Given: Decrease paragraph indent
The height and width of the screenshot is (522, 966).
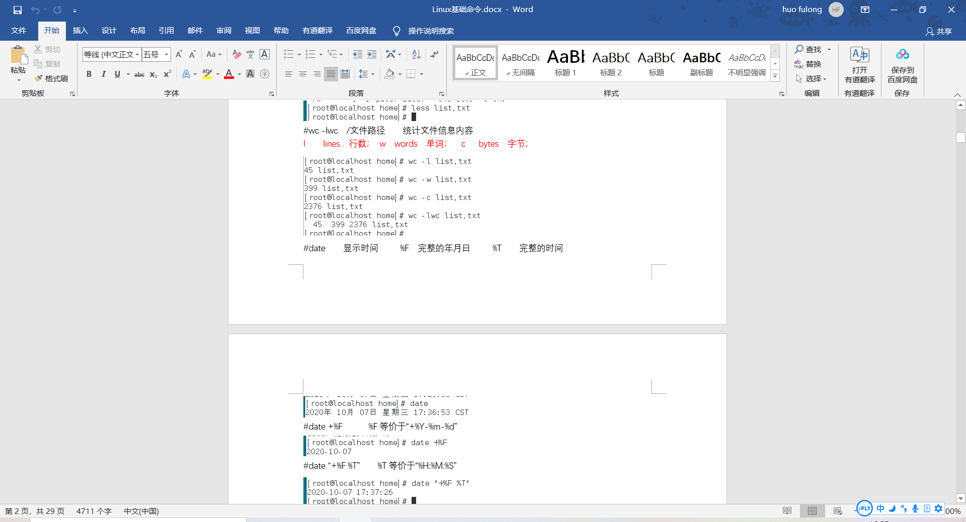Looking at the screenshot, I should 357,54.
